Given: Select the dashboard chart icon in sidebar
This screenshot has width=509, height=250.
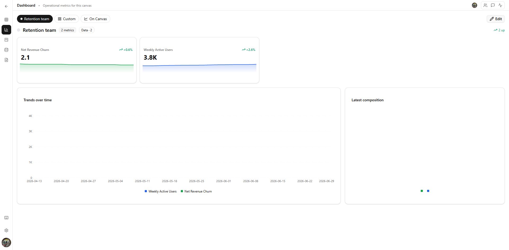Looking at the screenshot, I should pyautogui.click(x=6, y=30).
